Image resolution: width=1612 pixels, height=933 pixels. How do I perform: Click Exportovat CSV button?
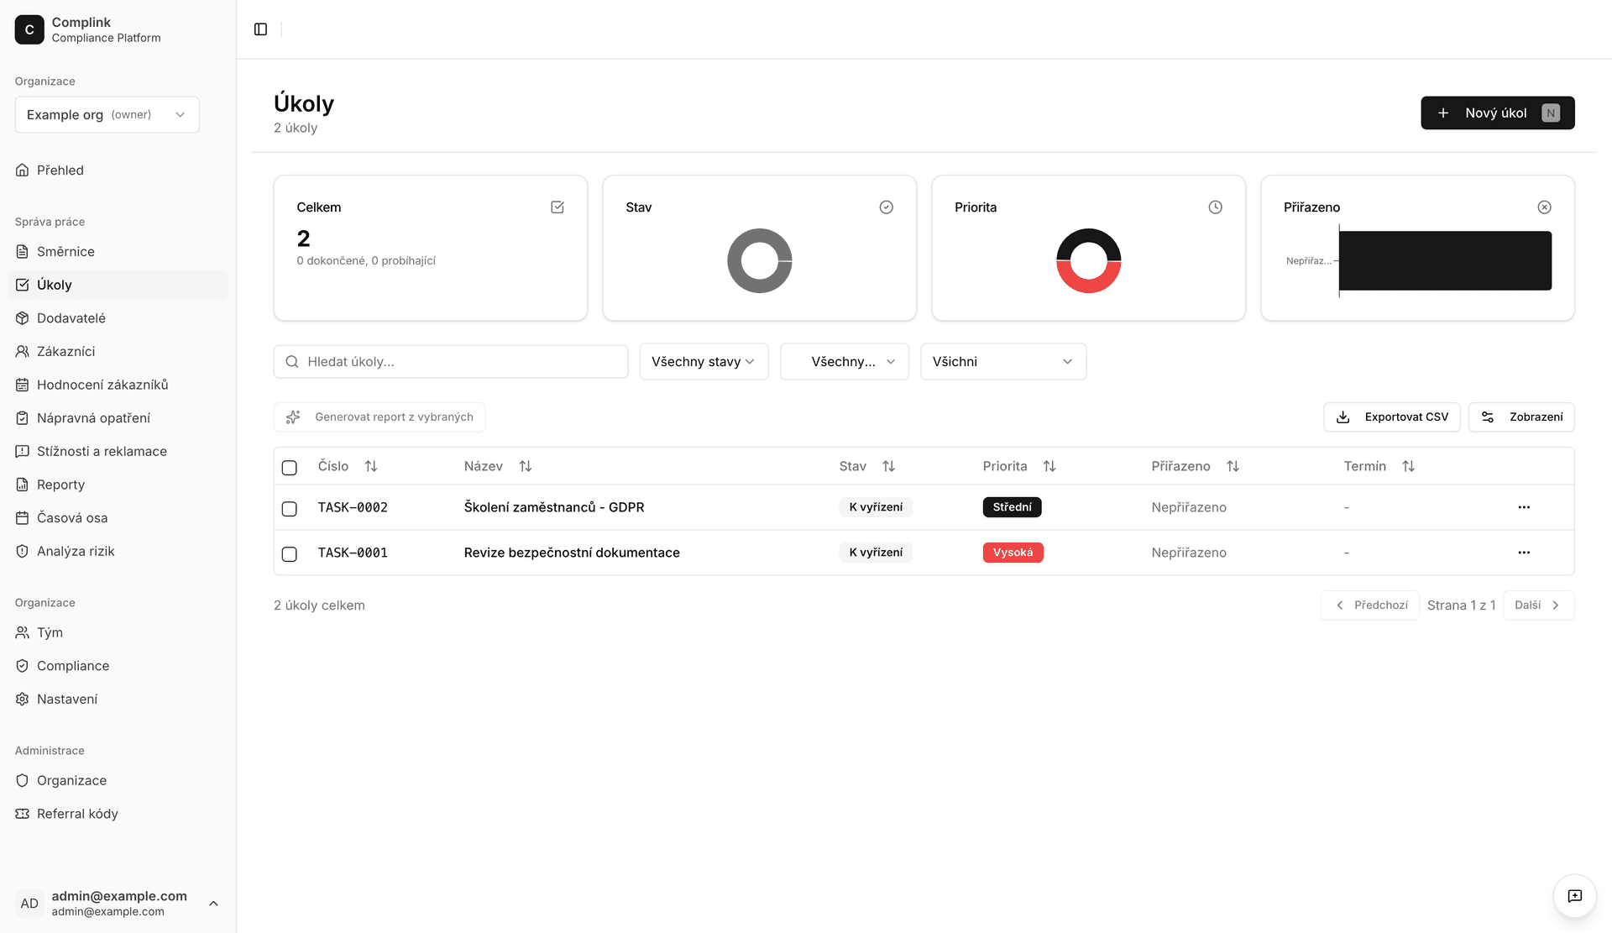point(1392,417)
